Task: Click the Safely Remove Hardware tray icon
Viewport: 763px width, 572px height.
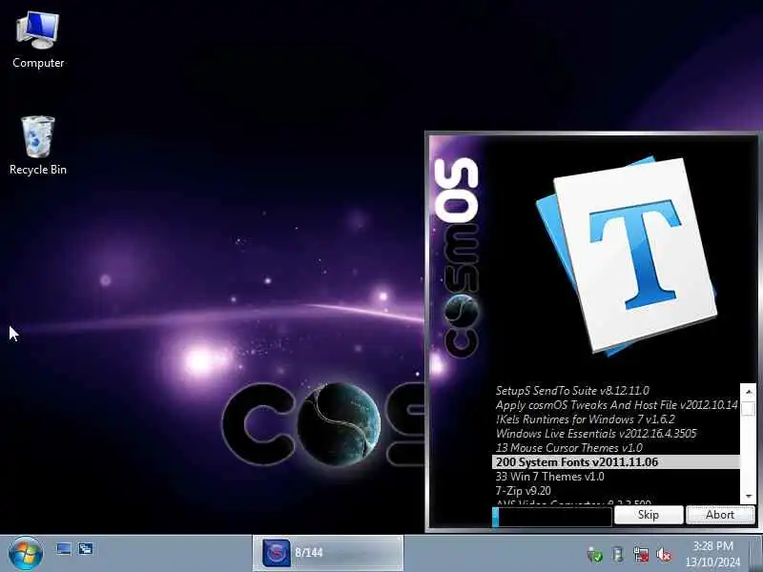Action: 617,554
